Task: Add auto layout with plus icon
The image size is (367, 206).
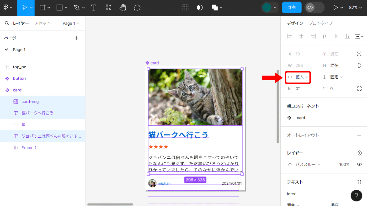Action: point(359,135)
